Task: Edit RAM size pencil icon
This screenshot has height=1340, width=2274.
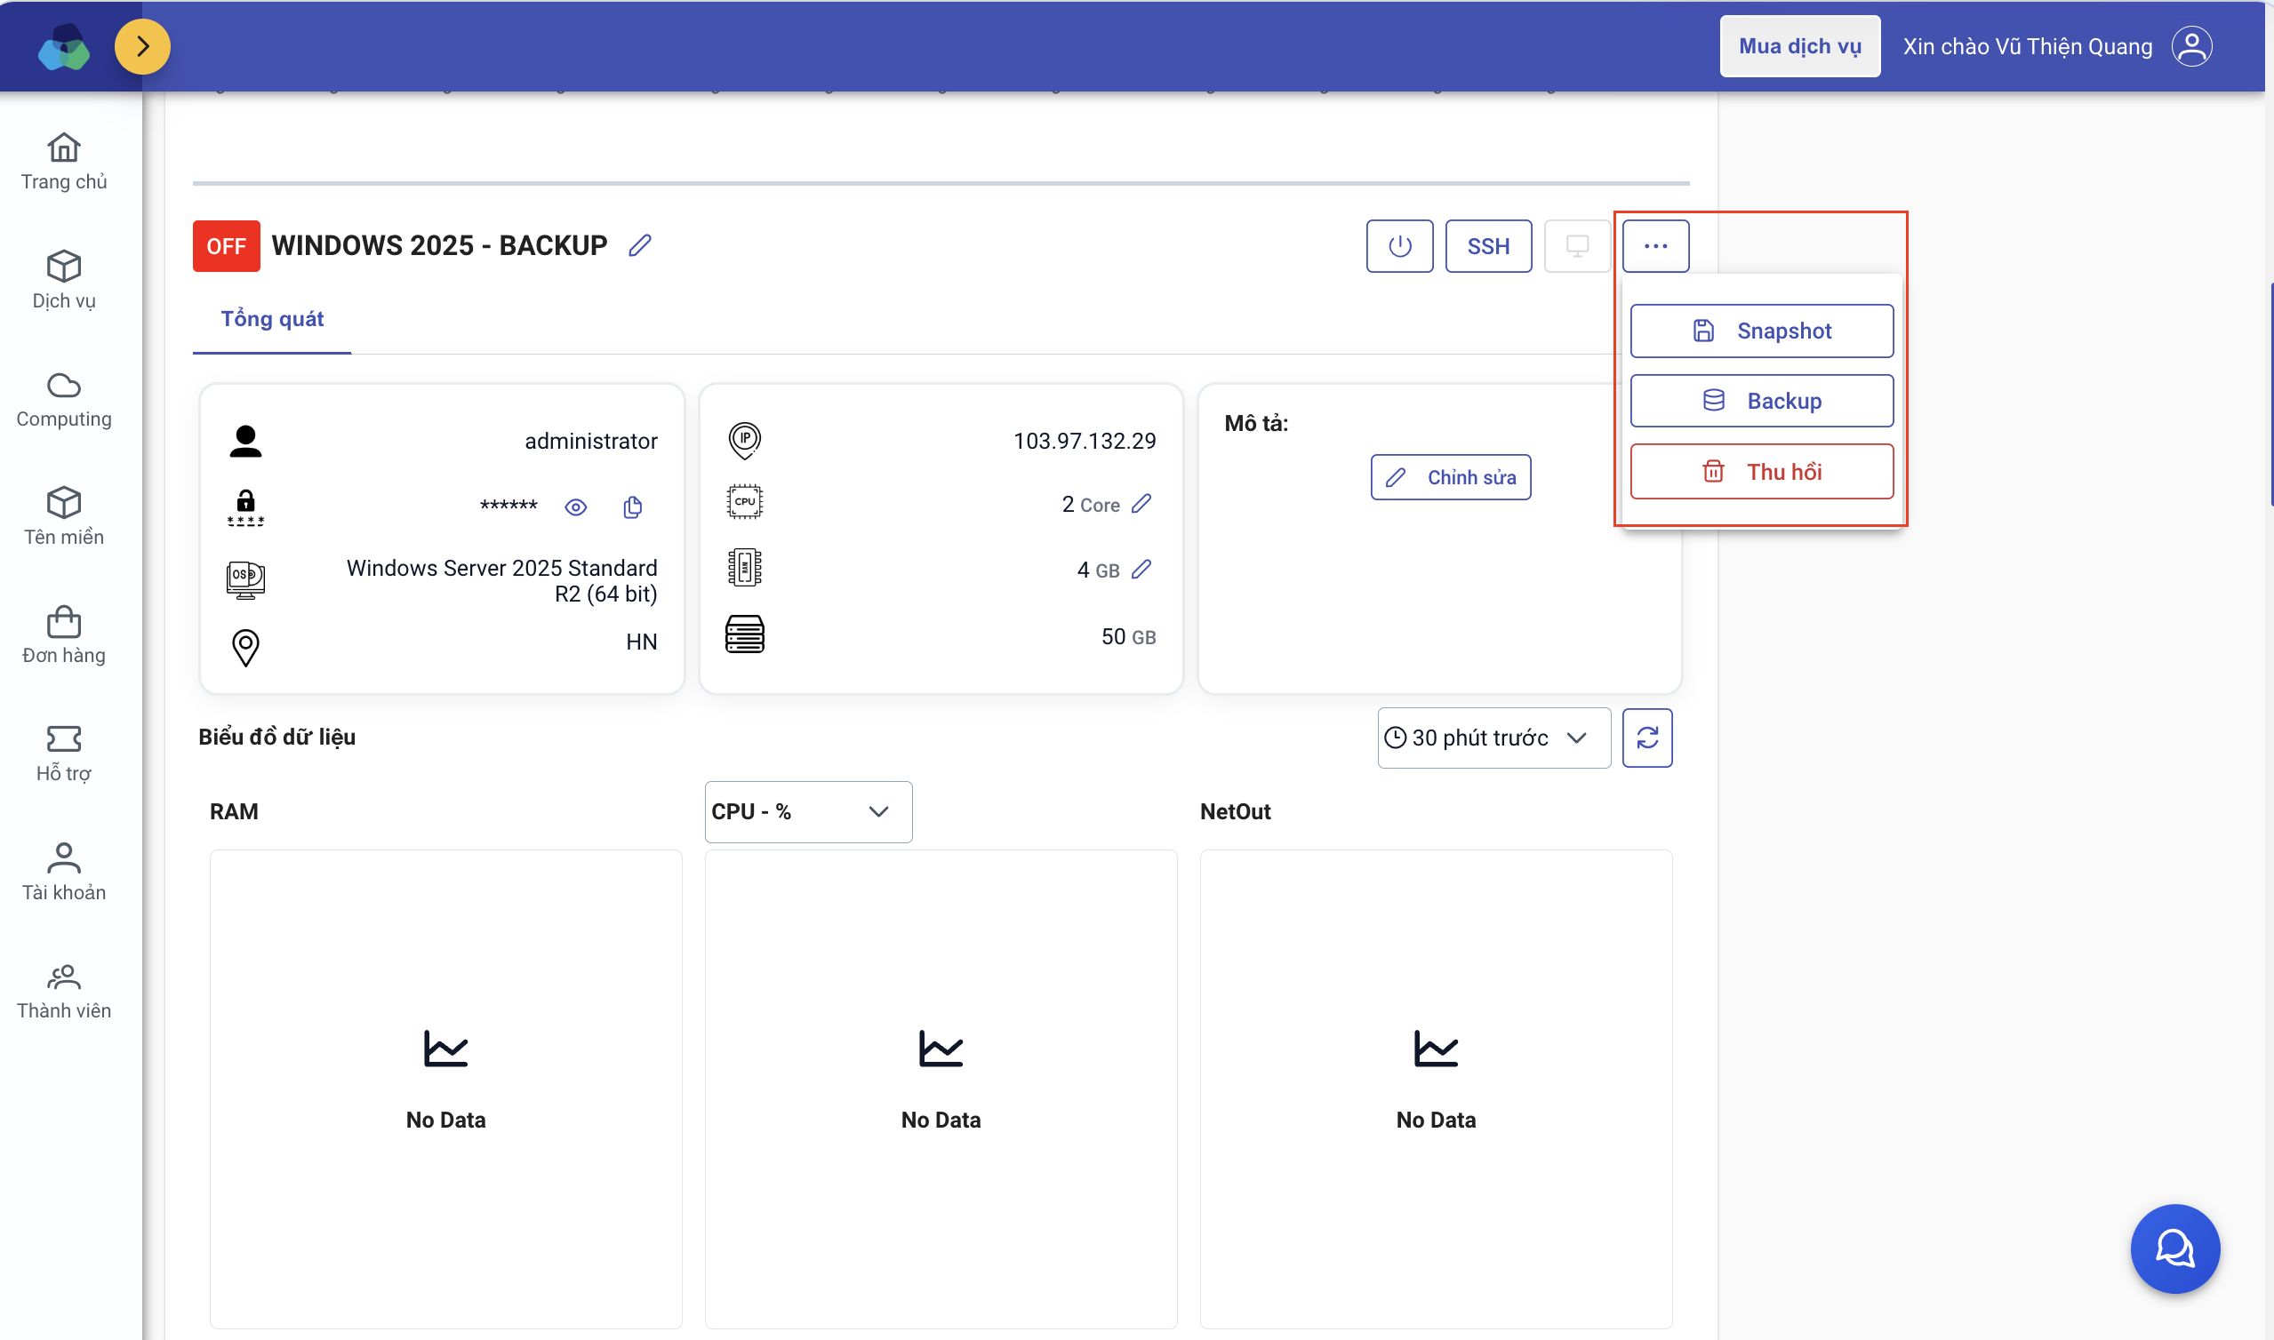Action: [x=1141, y=570]
